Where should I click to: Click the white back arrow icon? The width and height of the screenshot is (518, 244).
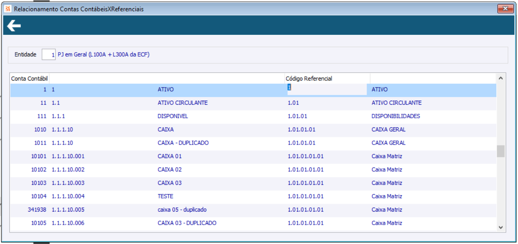click(x=14, y=26)
